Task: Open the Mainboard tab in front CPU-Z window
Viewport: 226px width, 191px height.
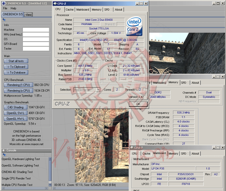Action: click(x=82, y=10)
